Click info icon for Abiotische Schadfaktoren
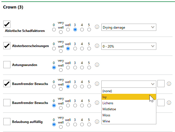The width and height of the screenshot is (175, 132). coord(97,27)
